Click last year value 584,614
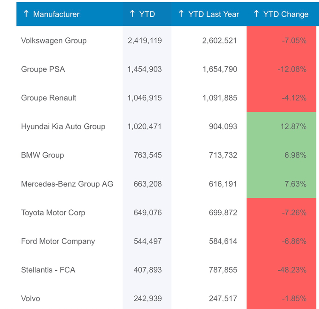The height and width of the screenshot is (309, 319). tap(223, 241)
